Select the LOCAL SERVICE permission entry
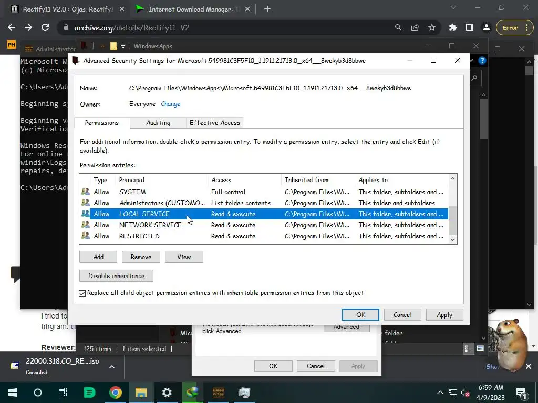 (264, 214)
